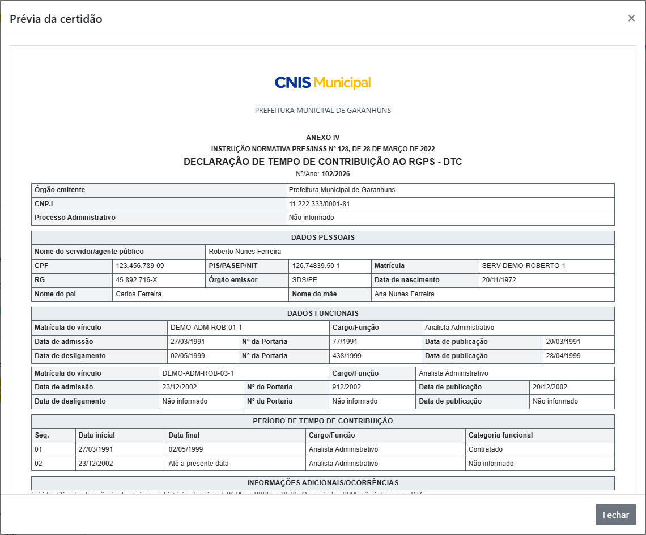Click the matrícula value SERV-DEMO-ROBERTO-1

click(x=523, y=266)
